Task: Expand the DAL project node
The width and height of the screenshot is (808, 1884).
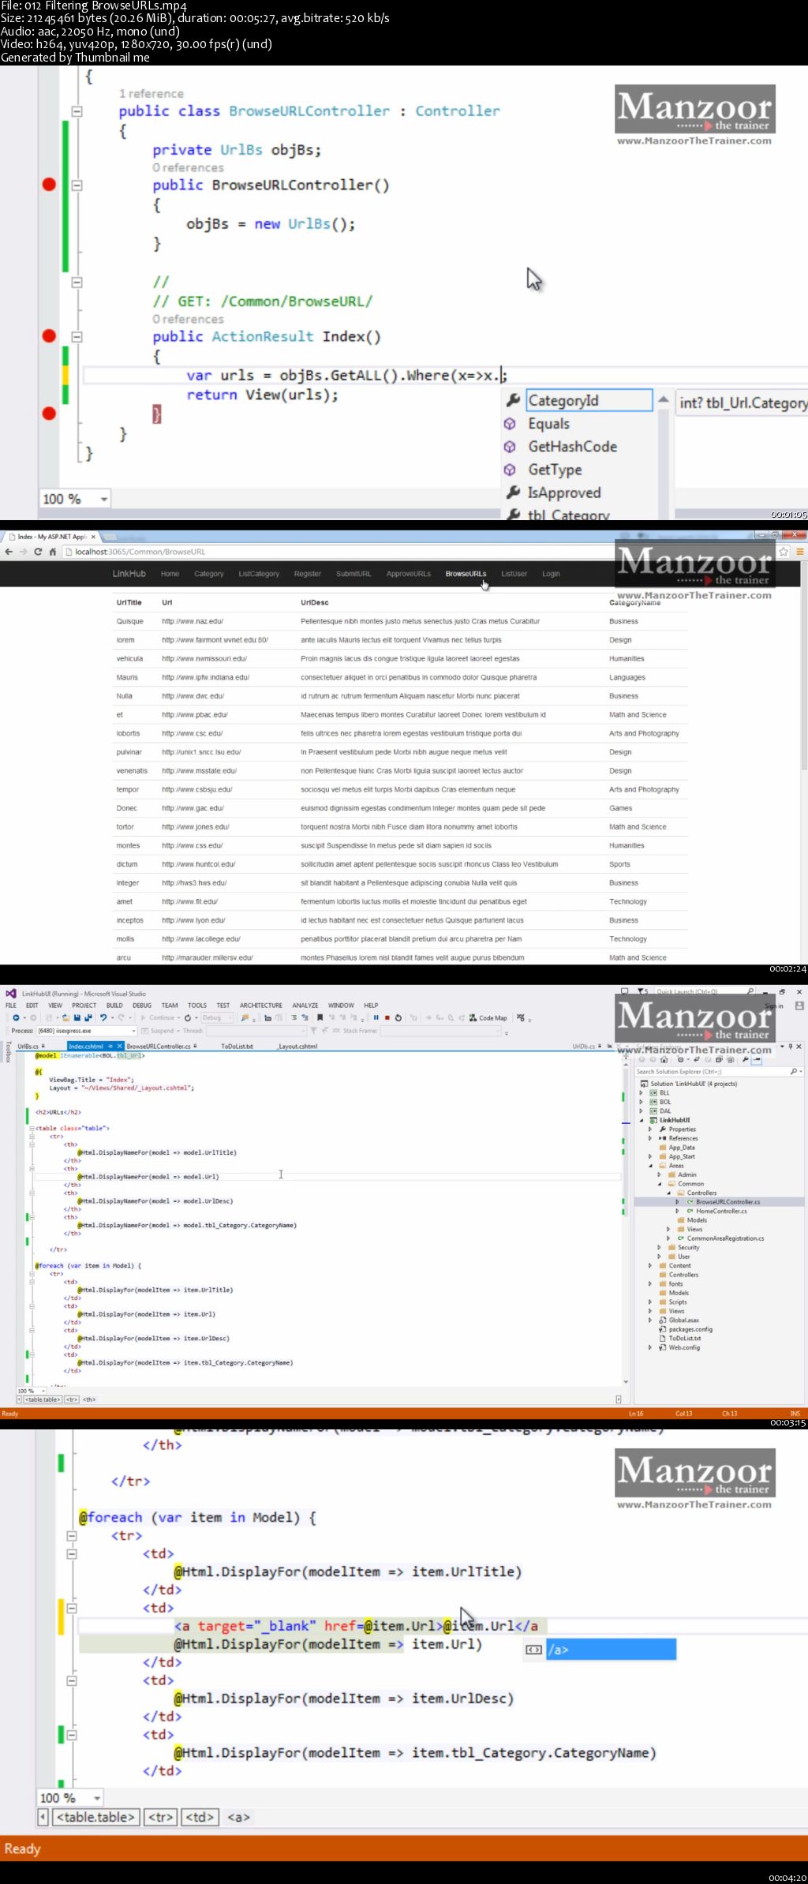Action: [x=642, y=1111]
